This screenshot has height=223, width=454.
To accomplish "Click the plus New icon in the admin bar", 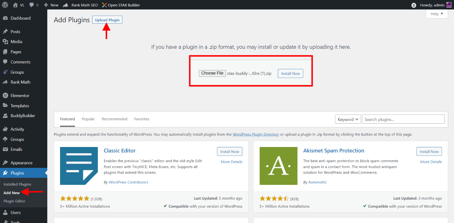I will (x=46, y=5).
